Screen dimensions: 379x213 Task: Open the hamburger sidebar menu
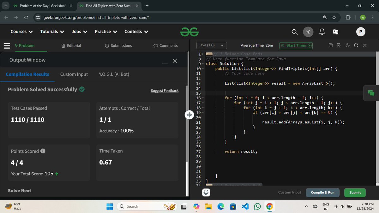click(x=7, y=45)
